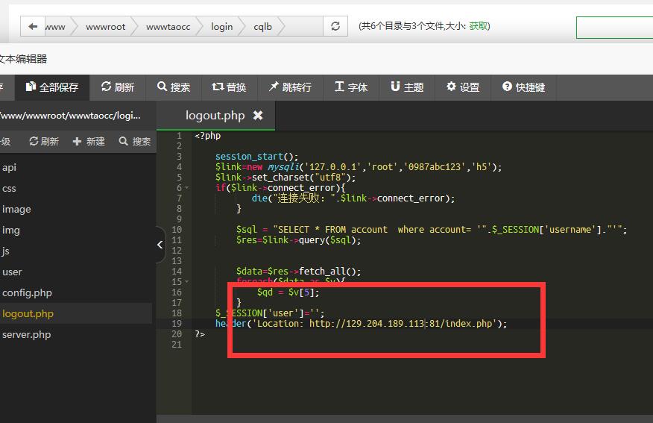Fold the code block at line 6
Screen dimensions: 653x423
click(x=186, y=188)
